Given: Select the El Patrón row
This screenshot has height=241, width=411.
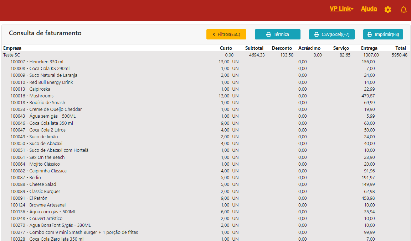Looking at the screenshot, I should click(29, 198).
